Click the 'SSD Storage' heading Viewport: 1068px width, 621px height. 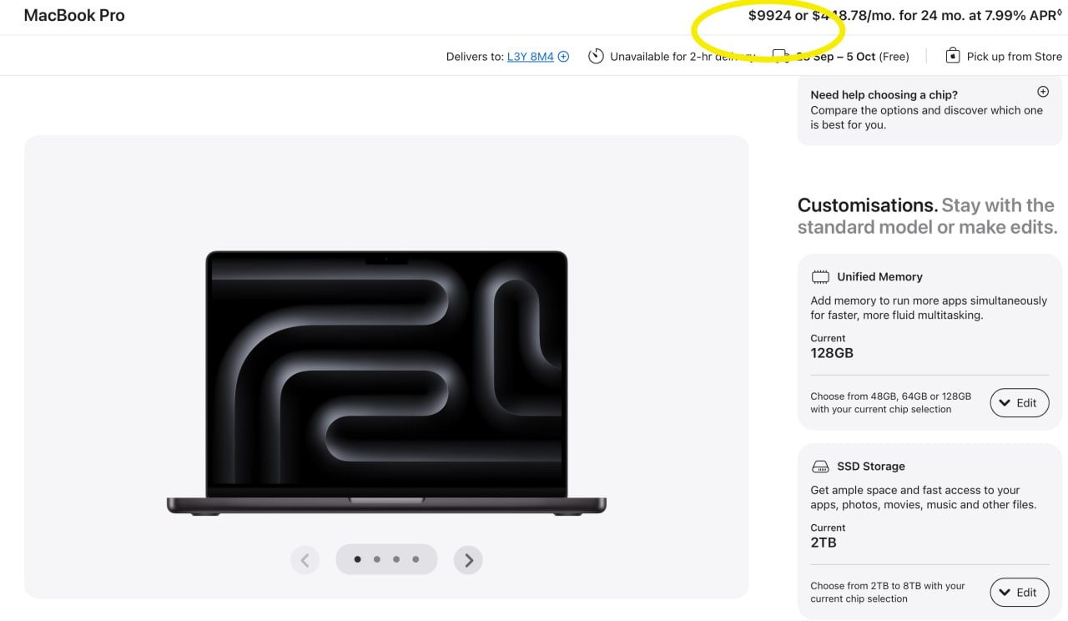coord(871,467)
